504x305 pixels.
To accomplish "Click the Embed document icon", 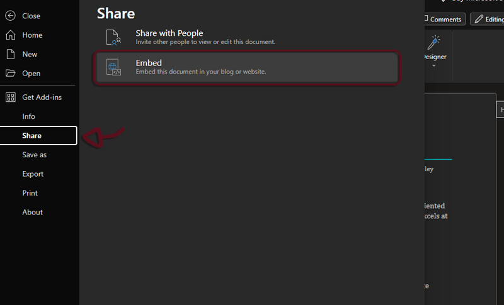I will point(113,67).
